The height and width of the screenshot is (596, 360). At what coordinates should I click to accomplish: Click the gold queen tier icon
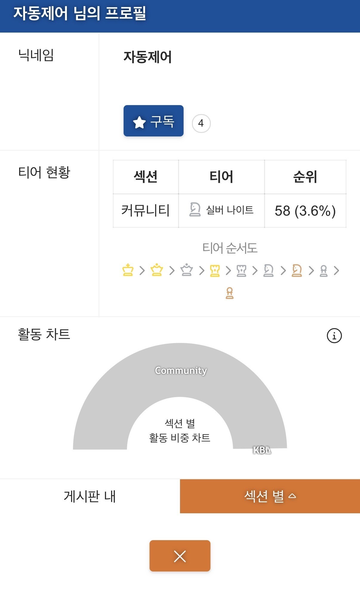coord(157,270)
